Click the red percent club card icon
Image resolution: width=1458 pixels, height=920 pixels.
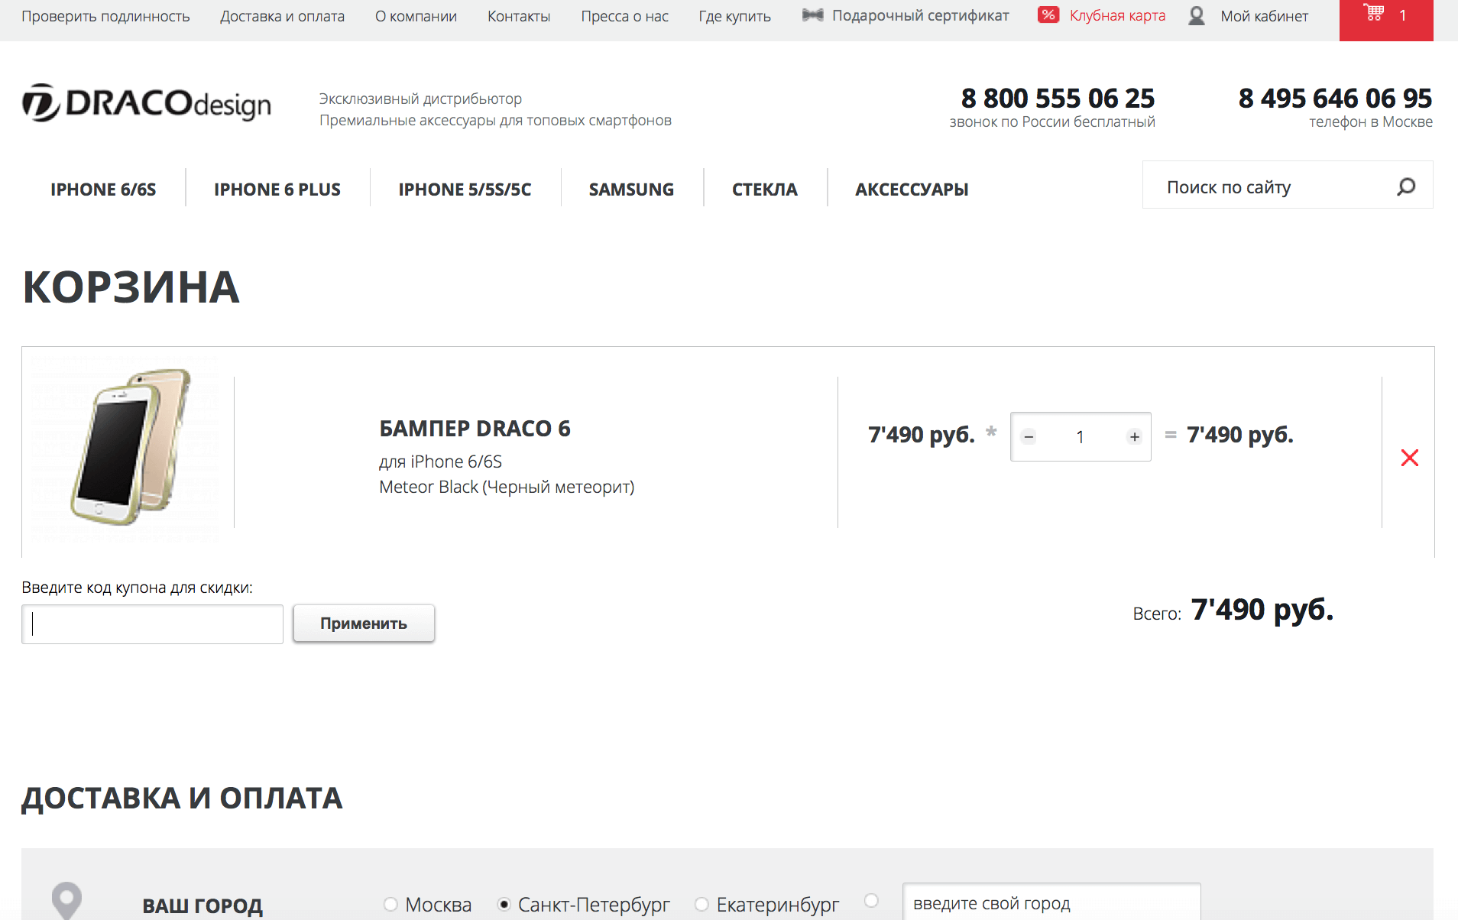(1048, 15)
